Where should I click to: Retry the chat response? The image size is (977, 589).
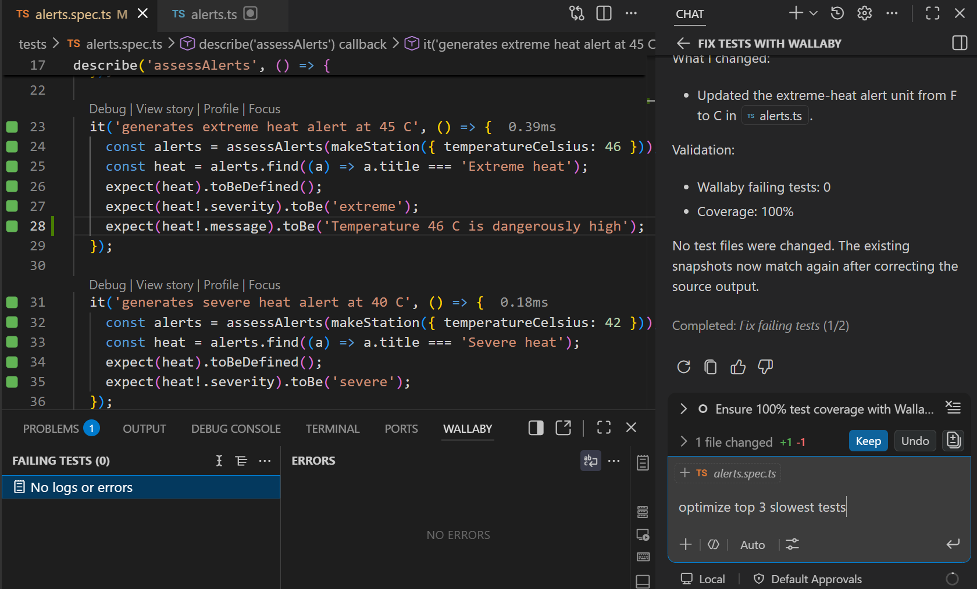point(684,367)
